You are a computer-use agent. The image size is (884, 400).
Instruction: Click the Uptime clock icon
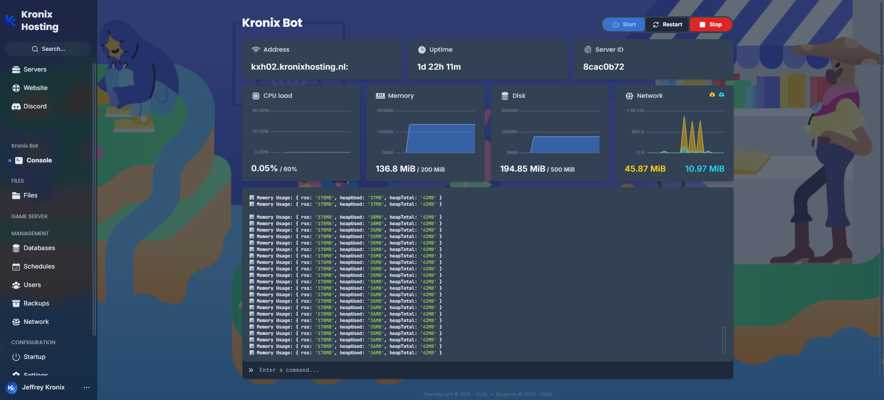(x=421, y=49)
